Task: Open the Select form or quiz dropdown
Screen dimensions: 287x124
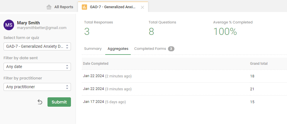Action: point(37,46)
